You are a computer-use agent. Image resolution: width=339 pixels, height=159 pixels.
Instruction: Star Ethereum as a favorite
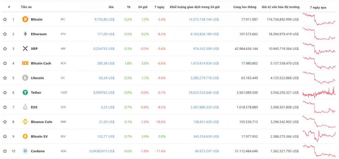point(5,34)
